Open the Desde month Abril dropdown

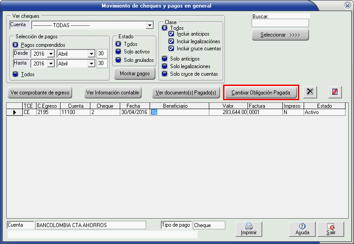(91, 54)
